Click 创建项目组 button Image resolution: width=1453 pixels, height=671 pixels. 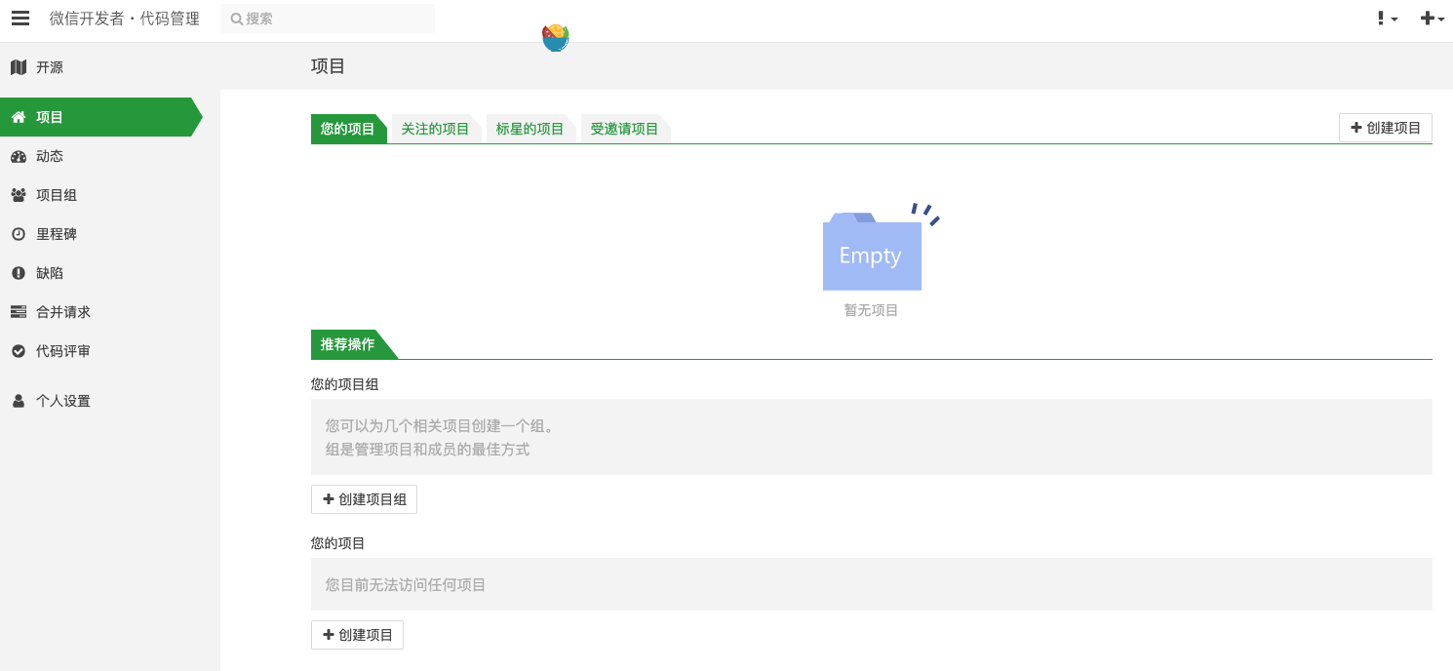(364, 499)
